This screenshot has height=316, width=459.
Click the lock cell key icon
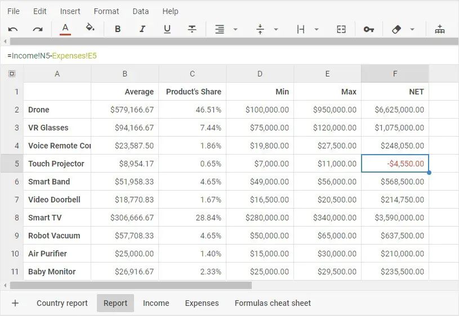pyautogui.click(x=369, y=29)
